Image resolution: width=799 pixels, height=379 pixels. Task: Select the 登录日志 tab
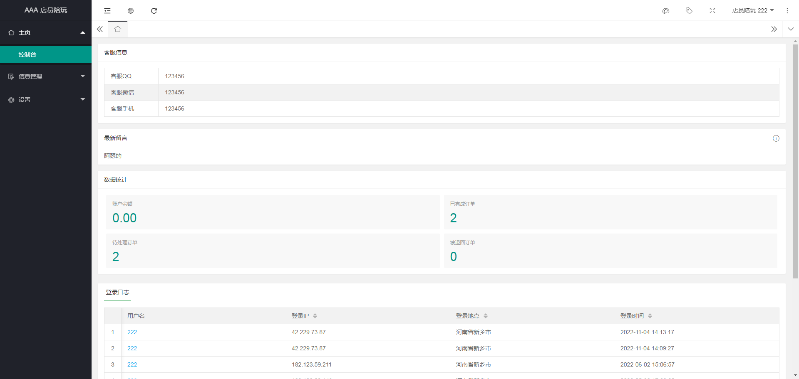[x=117, y=292]
